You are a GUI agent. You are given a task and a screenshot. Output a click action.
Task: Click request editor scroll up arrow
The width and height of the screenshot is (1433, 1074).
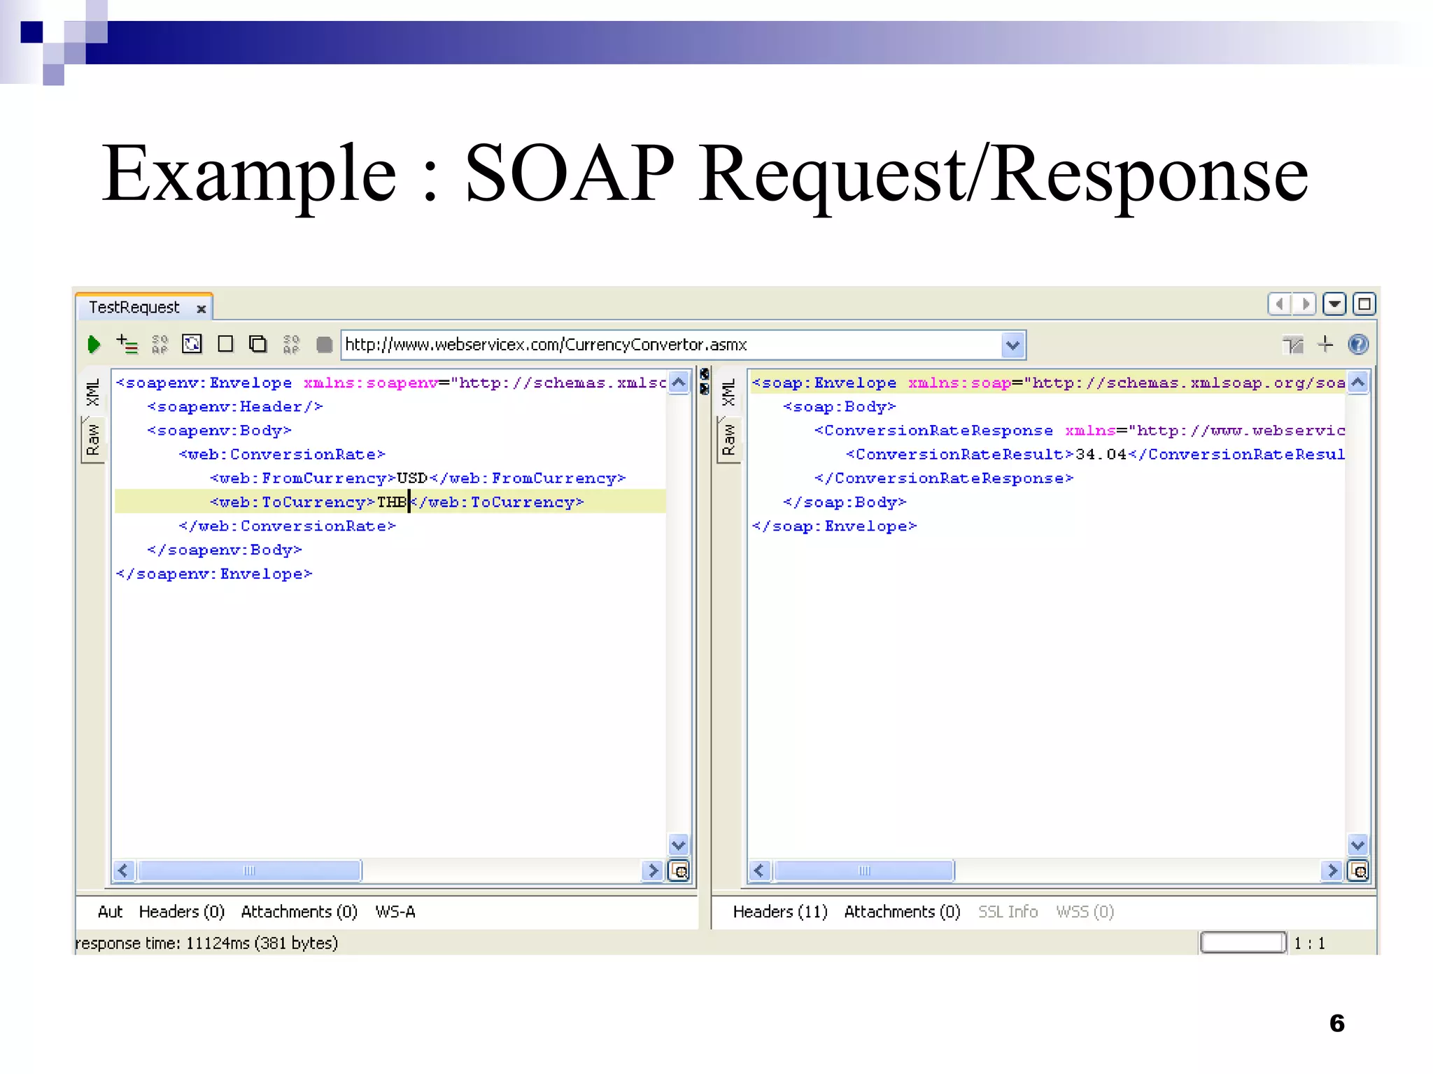pyautogui.click(x=679, y=382)
